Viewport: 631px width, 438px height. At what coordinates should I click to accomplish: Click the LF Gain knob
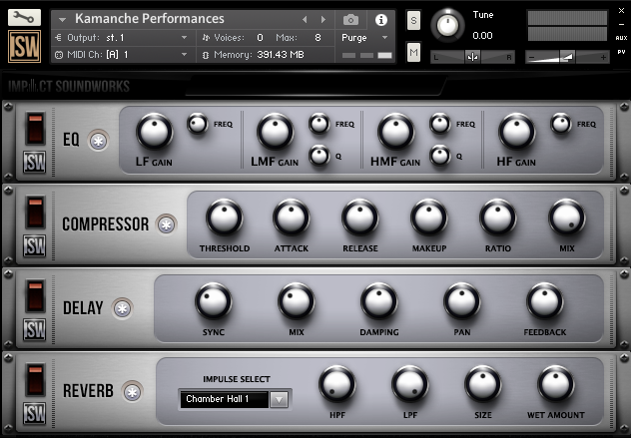pos(155,132)
